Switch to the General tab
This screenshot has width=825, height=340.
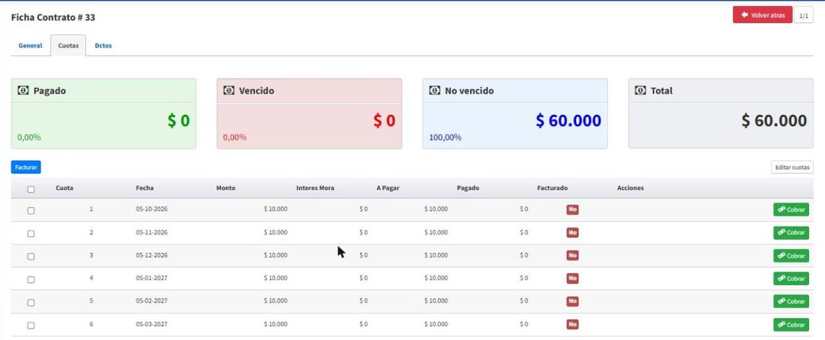tap(31, 46)
